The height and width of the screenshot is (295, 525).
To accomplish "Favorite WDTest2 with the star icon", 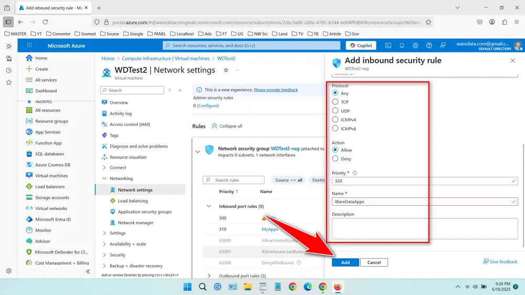I will [x=226, y=70].
